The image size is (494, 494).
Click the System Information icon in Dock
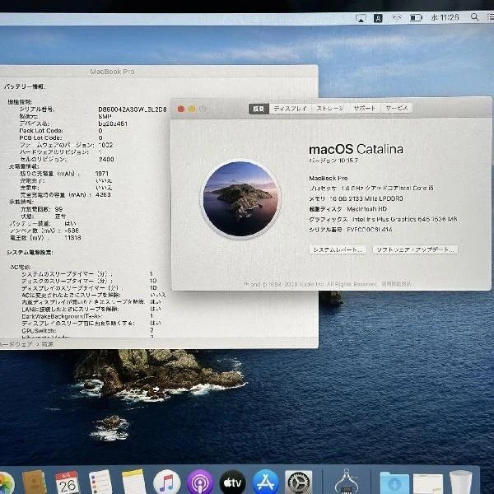[x=351, y=482]
